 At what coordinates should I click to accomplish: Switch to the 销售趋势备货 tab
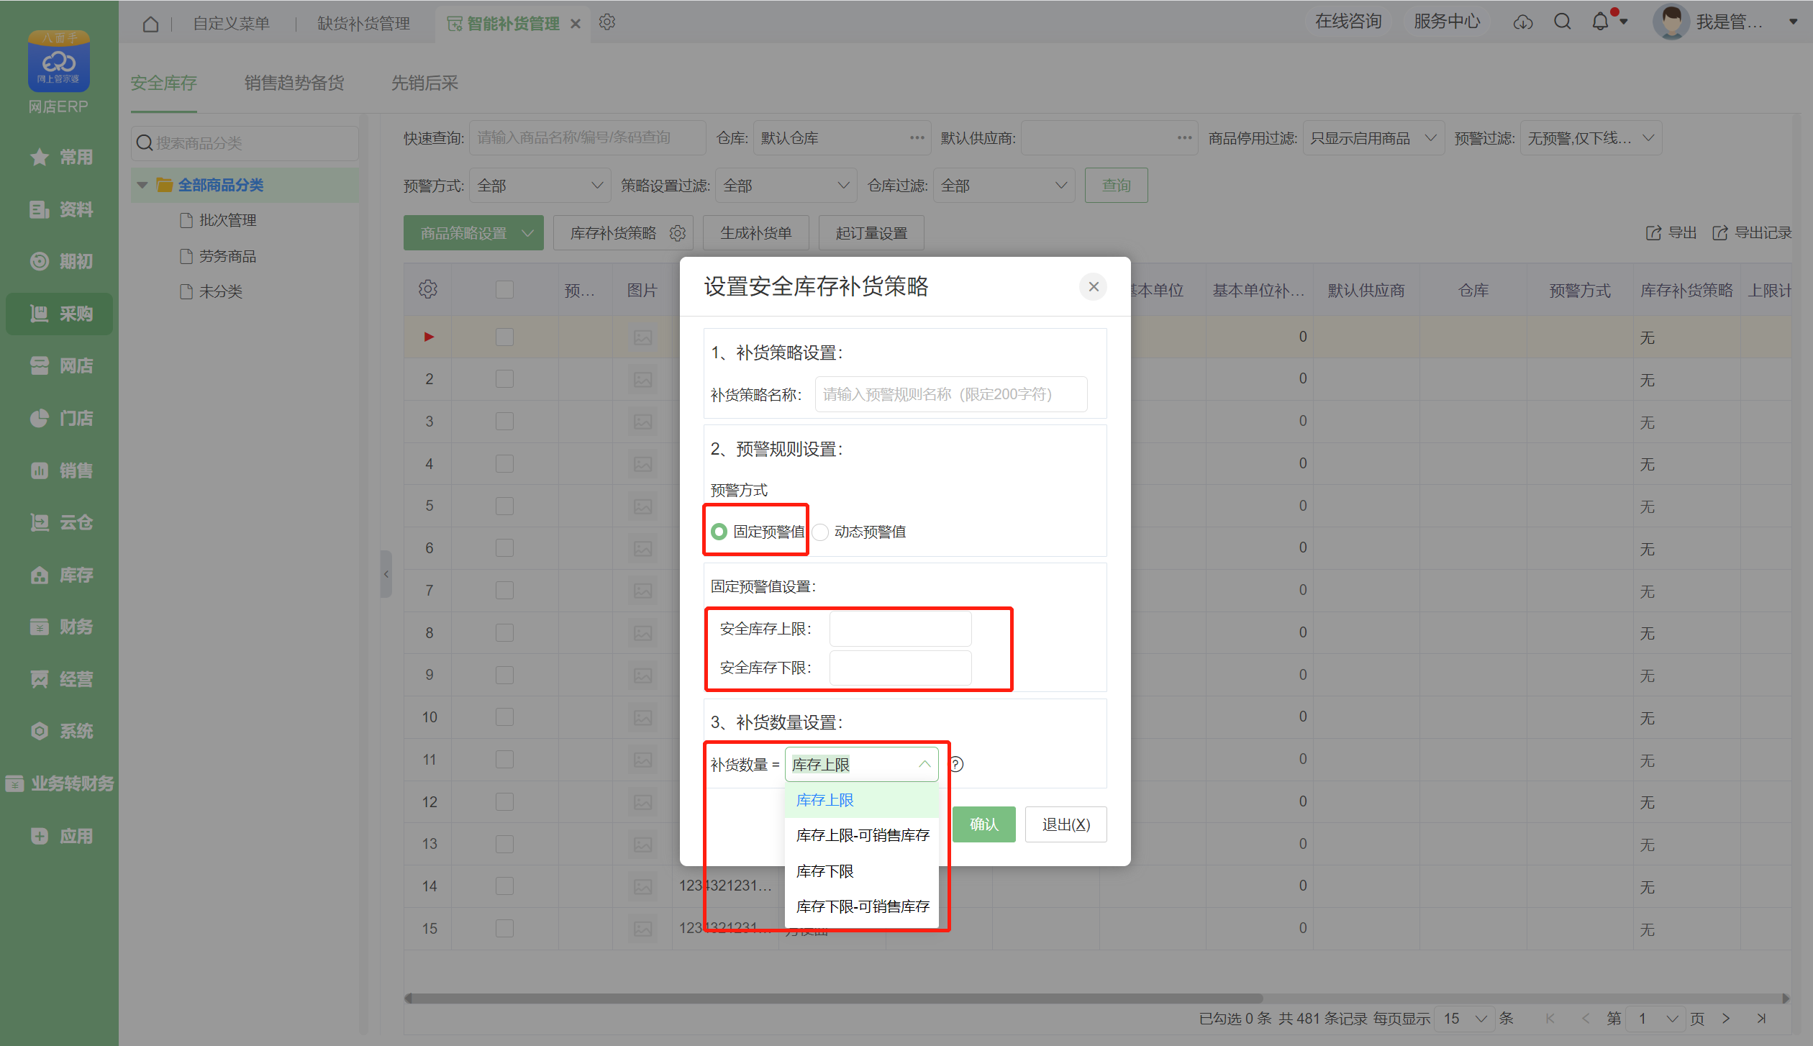point(294,83)
